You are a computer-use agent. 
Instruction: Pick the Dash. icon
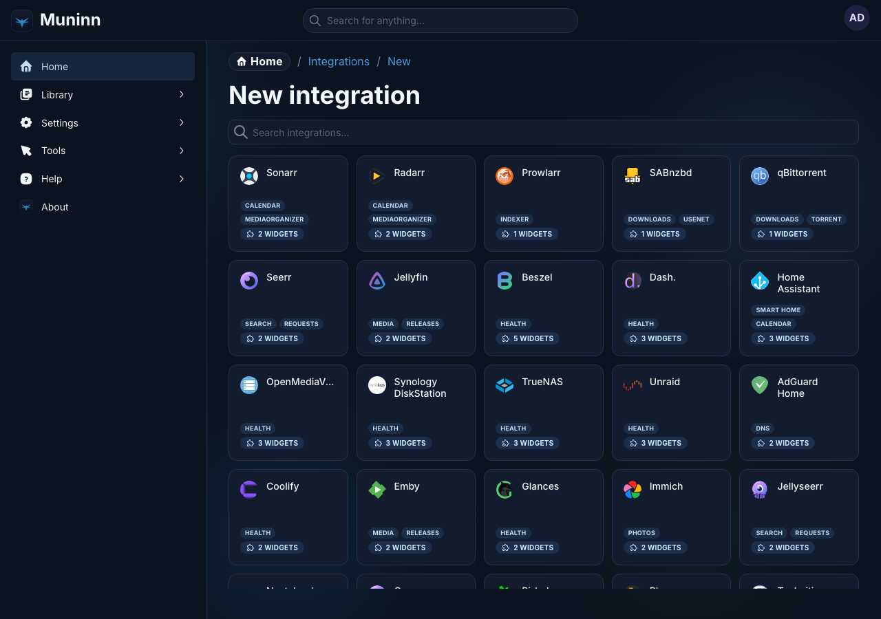coord(633,281)
